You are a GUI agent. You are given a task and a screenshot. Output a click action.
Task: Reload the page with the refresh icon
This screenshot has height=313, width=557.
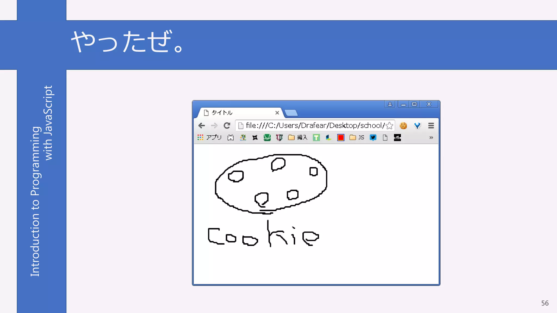(227, 126)
